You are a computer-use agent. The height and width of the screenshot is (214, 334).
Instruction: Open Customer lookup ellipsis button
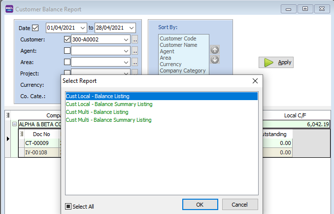coord(134,39)
